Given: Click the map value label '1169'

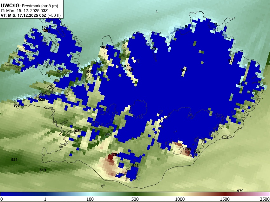Looking at the screenshot, I should coord(129,70).
